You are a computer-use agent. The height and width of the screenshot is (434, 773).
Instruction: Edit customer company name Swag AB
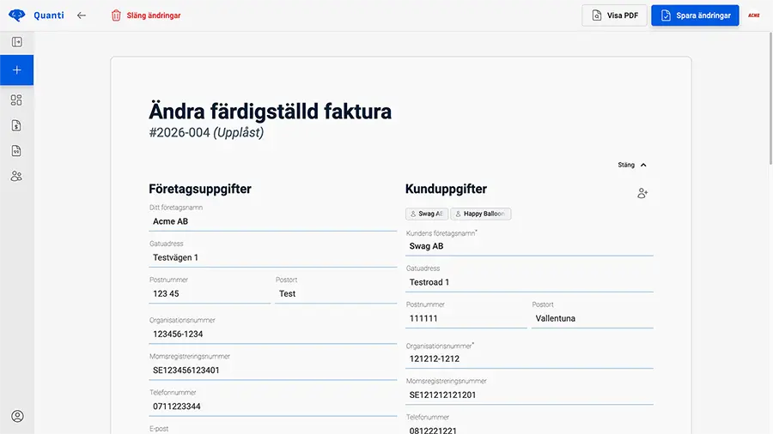pos(529,246)
